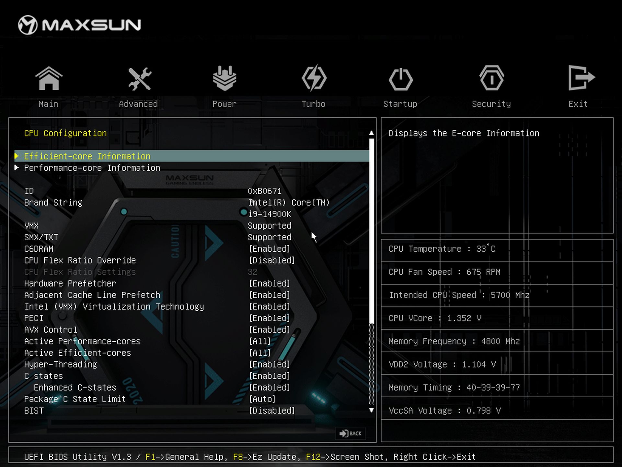Toggle AVX Control Enabled value

click(270, 330)
